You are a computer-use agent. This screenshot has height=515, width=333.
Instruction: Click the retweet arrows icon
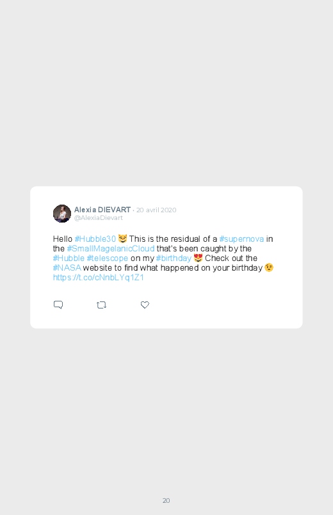[x=101, y=305]
